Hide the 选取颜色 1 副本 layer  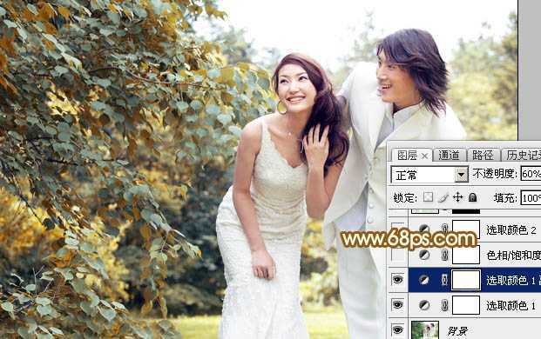pyautogui.click(x=397, y=280)
